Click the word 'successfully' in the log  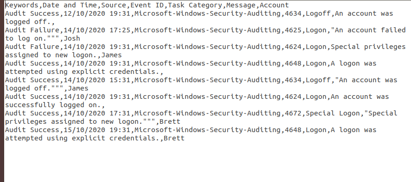point(30,105)
